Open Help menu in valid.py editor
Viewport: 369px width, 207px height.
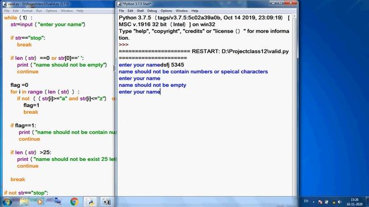coord(80,11)
